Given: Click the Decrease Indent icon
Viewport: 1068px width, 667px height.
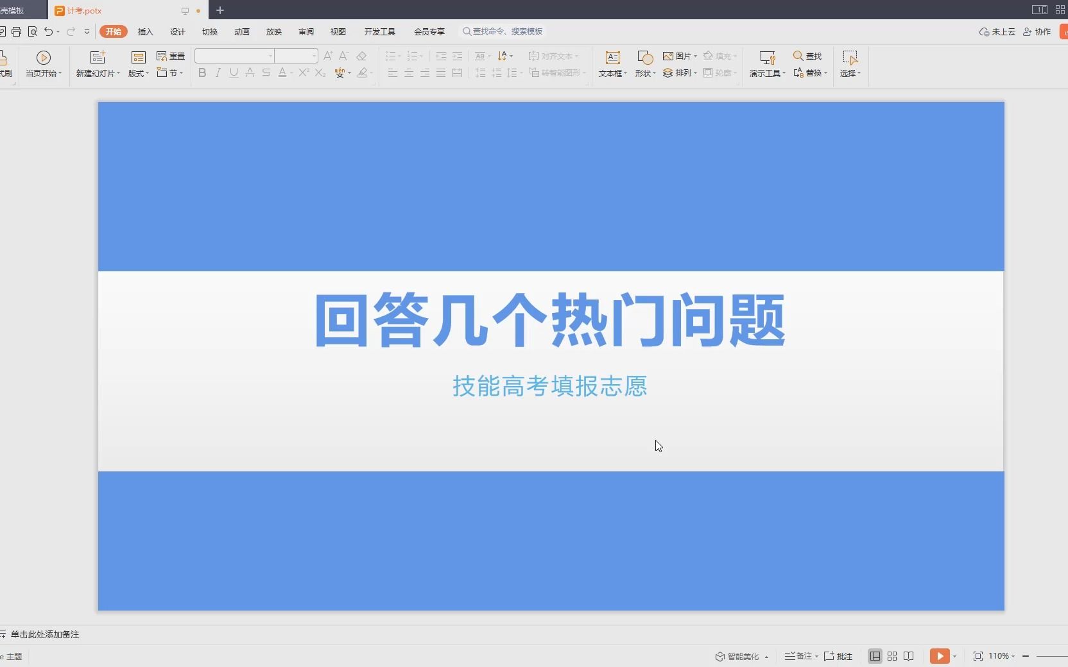Looking at the screenshot, I should pos(441,56).
